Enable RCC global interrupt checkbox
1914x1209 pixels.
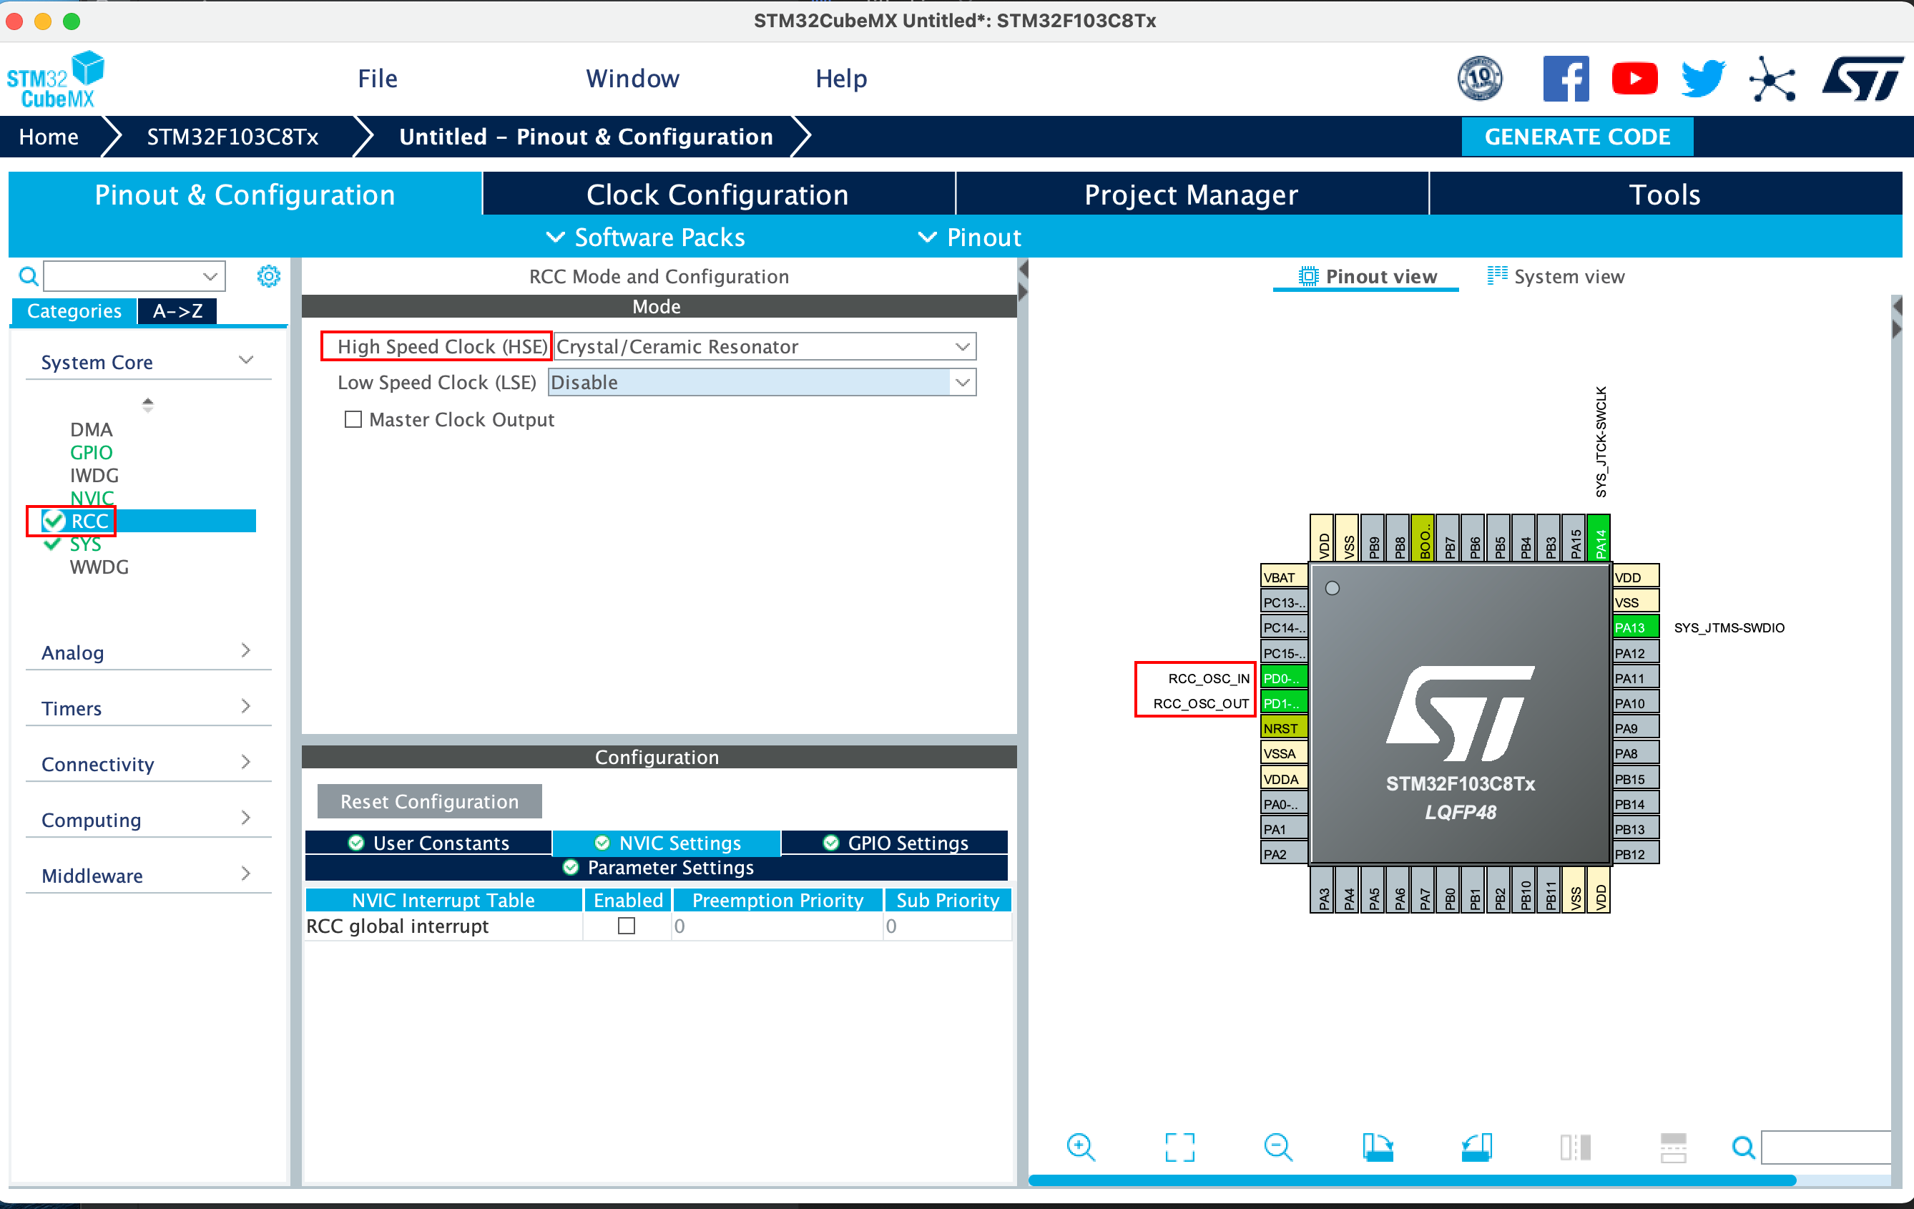coord(627,925)
